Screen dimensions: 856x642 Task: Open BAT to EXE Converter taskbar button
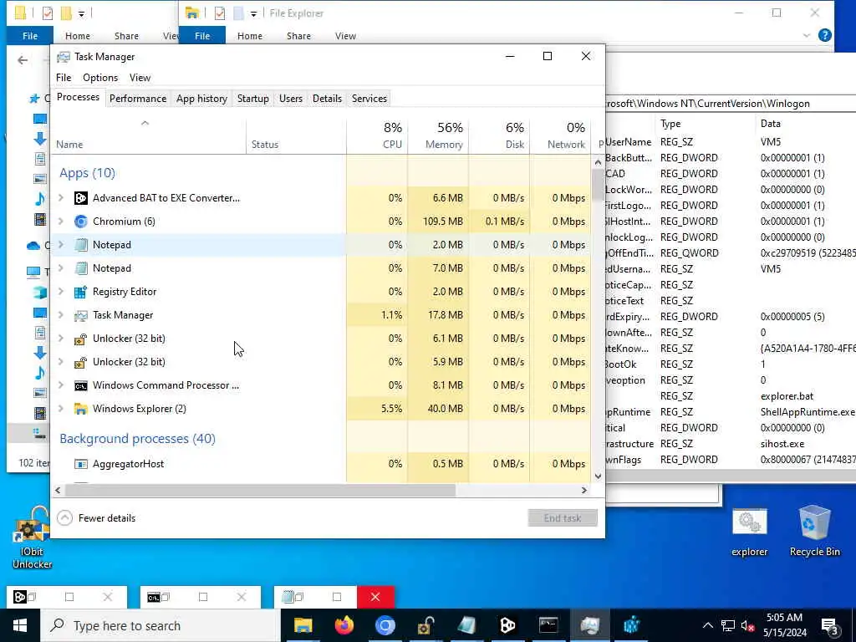tap(507, 625)
